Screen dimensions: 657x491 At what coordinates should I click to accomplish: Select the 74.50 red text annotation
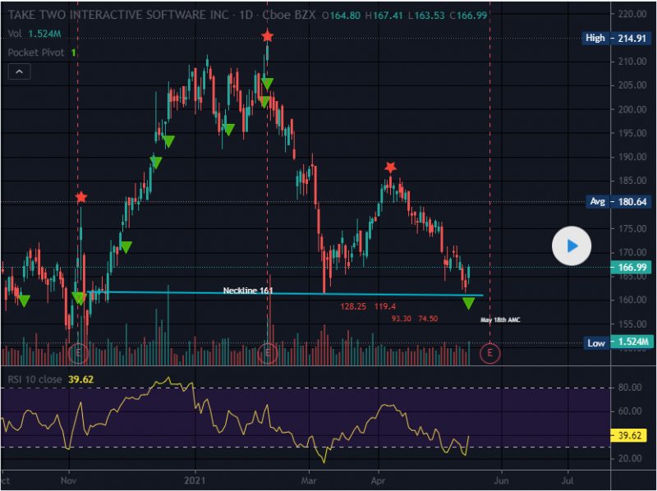(x=428, y=319)
